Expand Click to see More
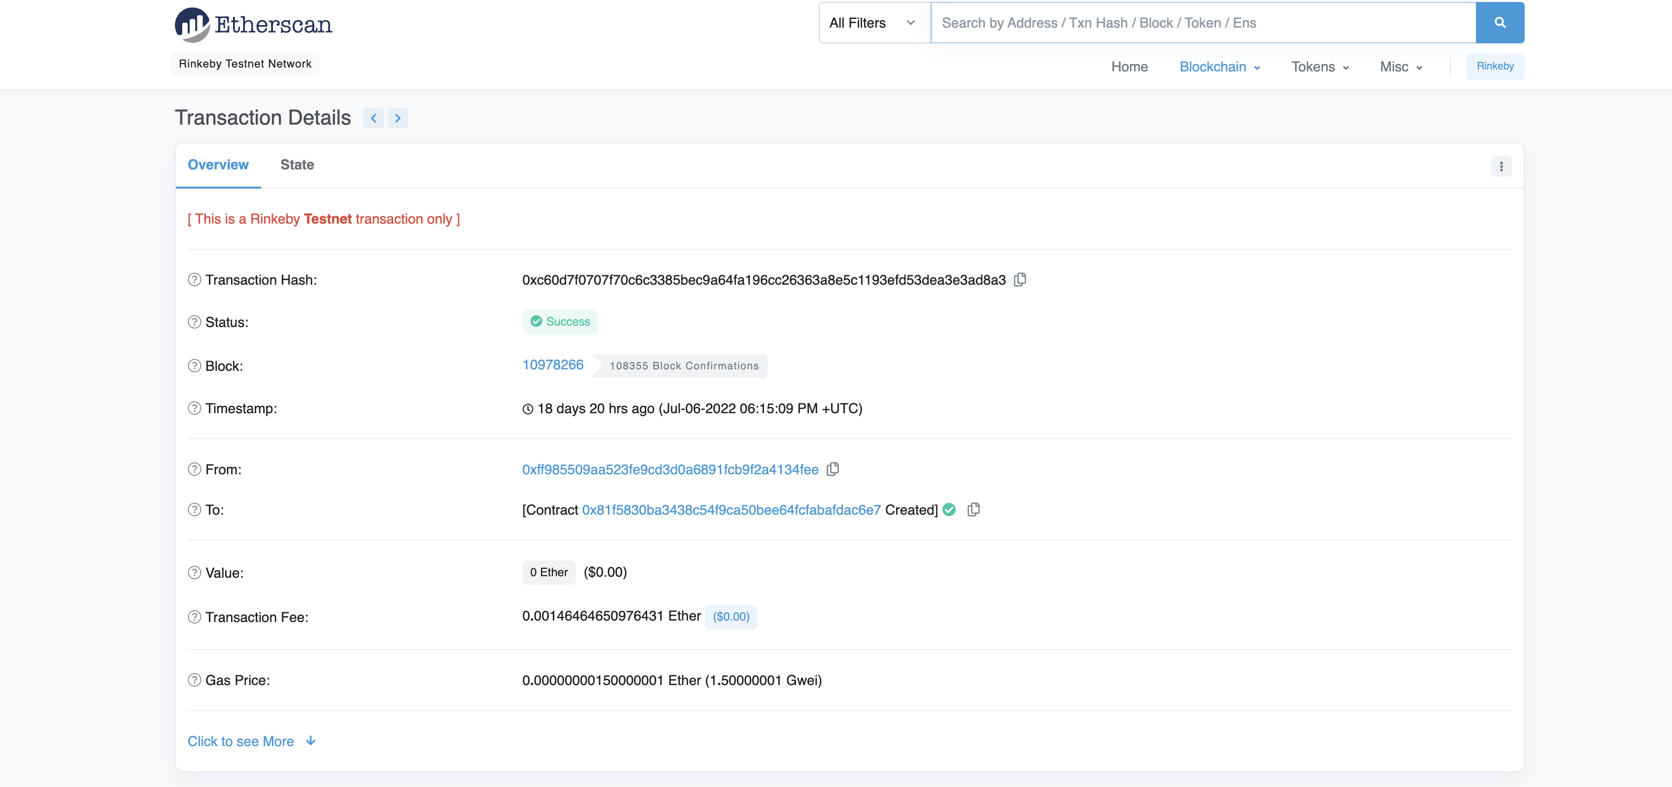 click(x=252, y=741)
